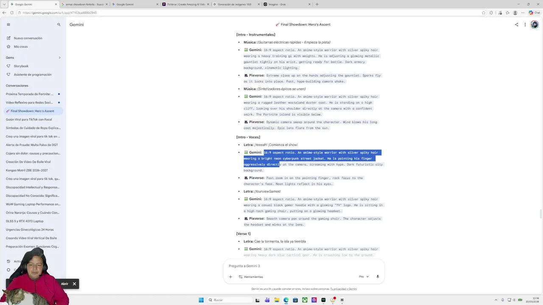Open File Explorer from the taskbar
543x305 pixels.
(x=277, y=300)
